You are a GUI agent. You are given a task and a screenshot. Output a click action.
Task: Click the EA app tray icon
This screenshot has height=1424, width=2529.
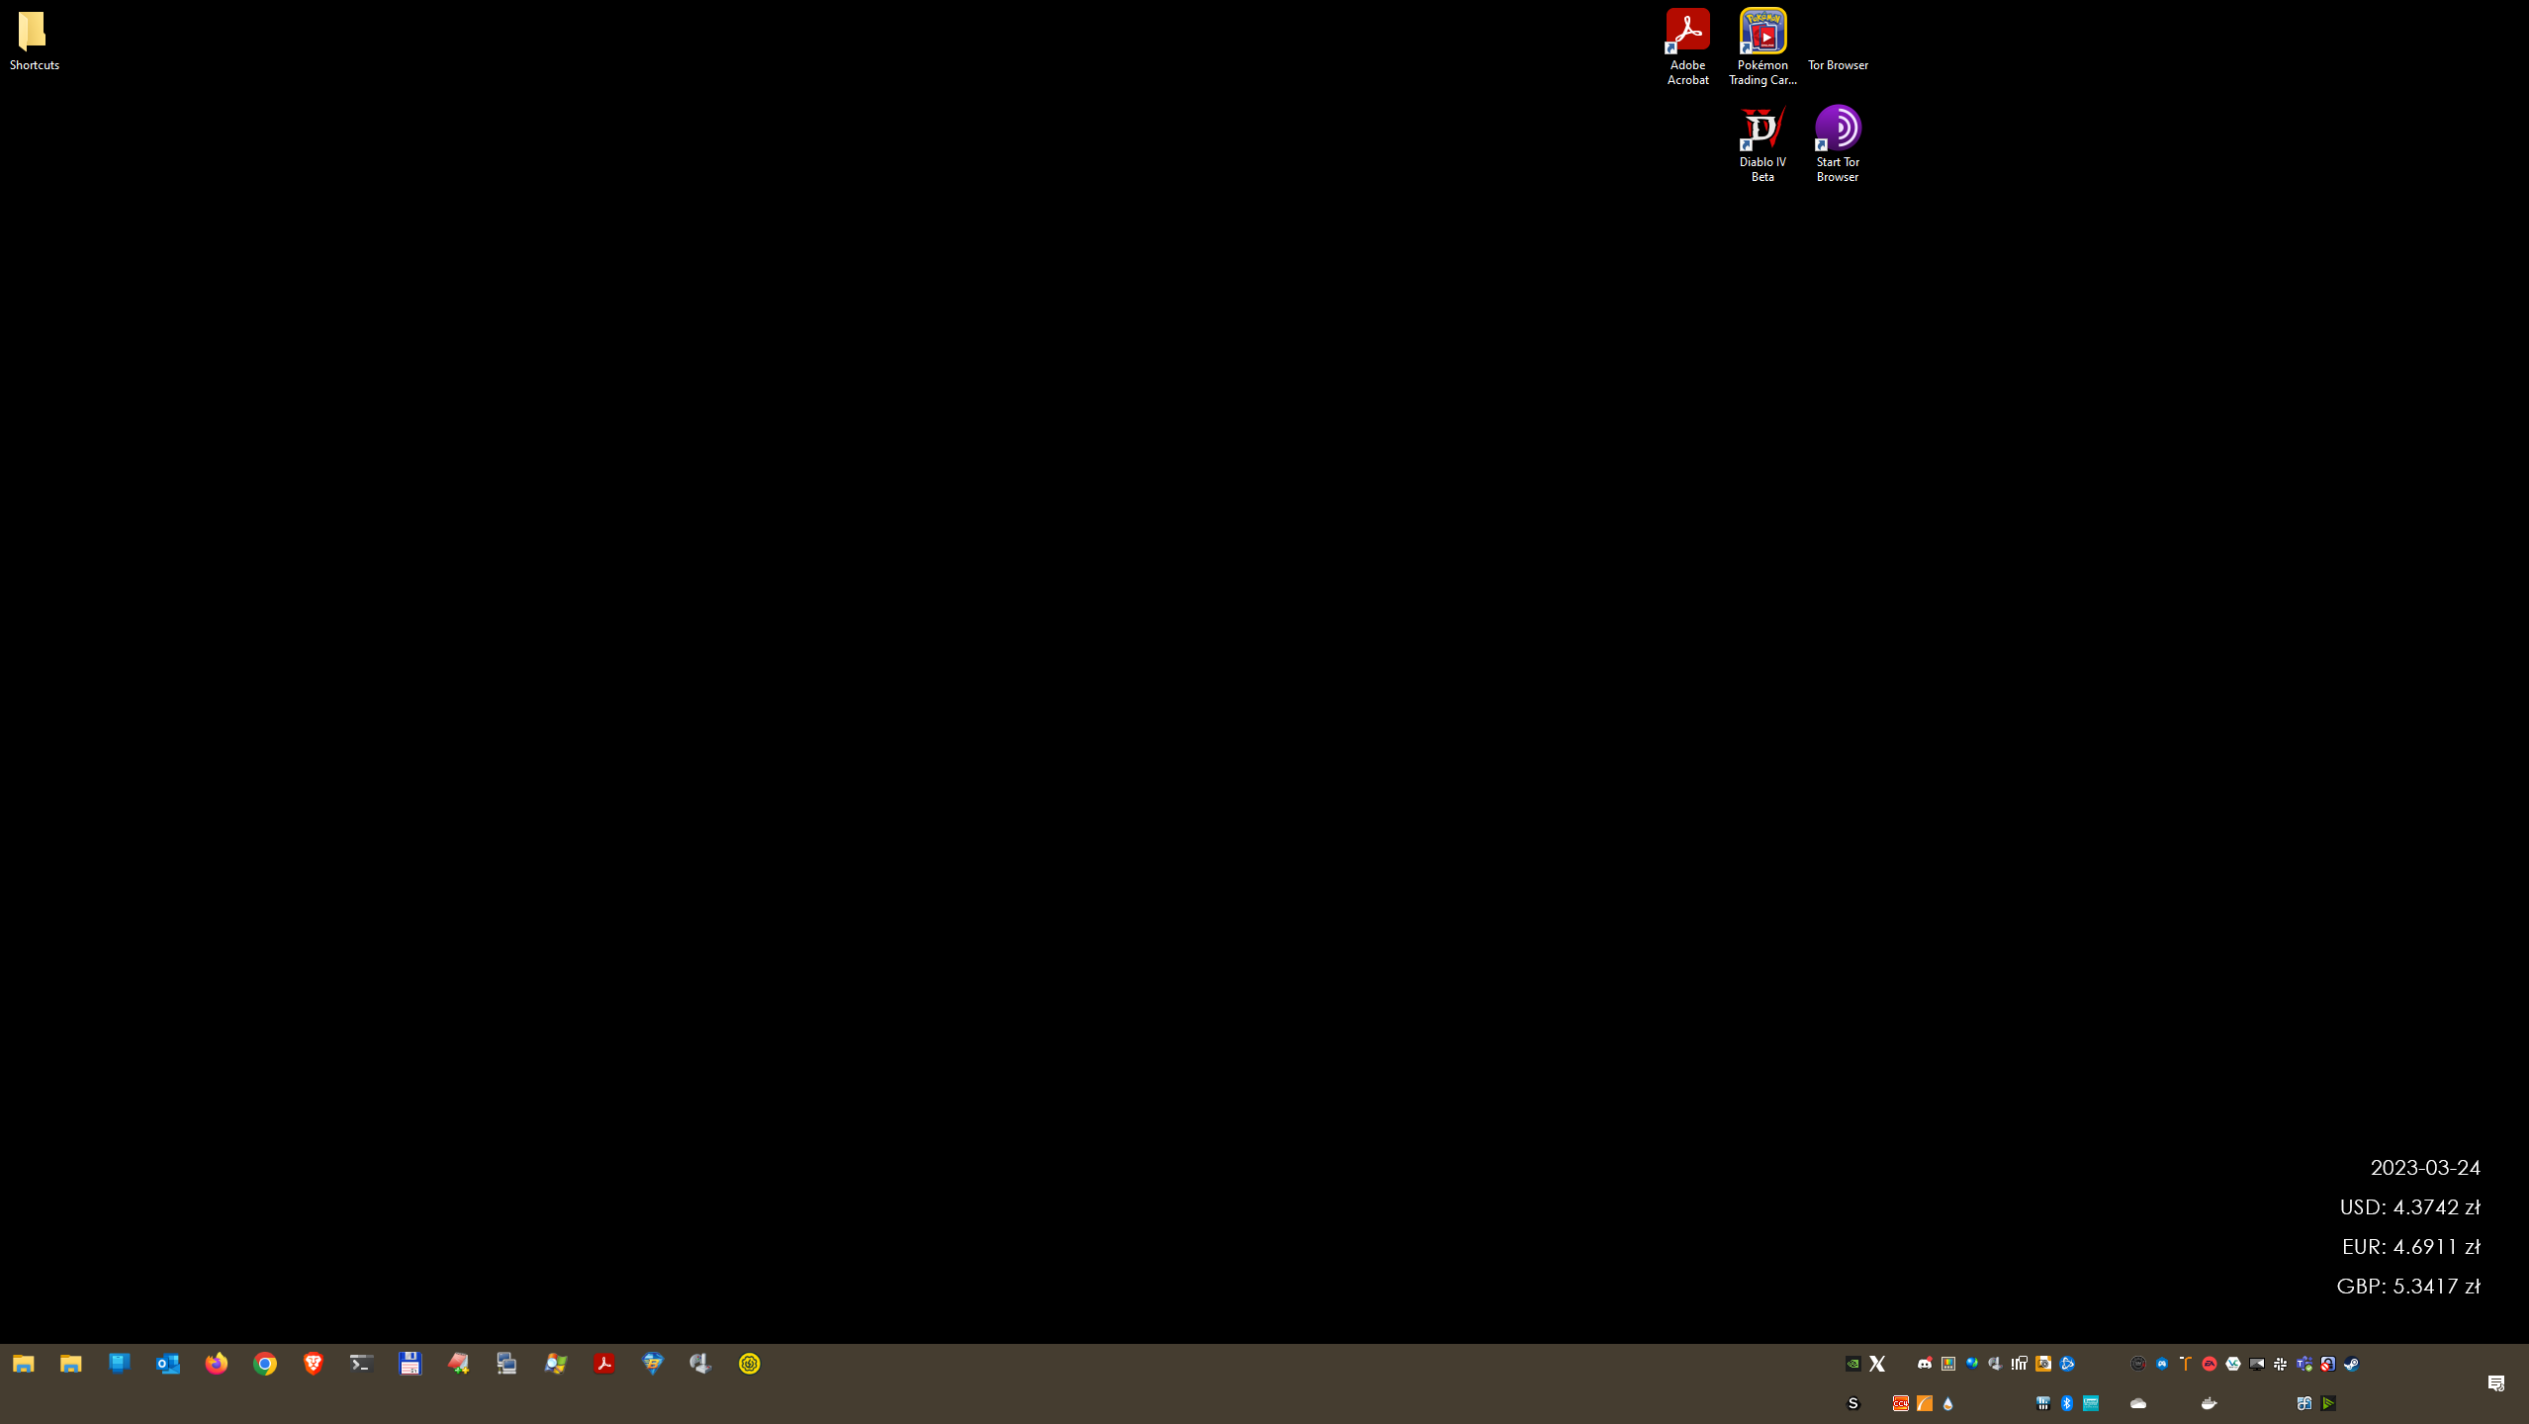[2209, 1364]
